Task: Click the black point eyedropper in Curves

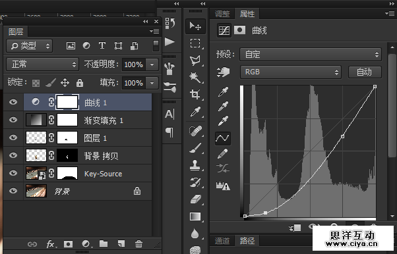Action: [223, 91]
